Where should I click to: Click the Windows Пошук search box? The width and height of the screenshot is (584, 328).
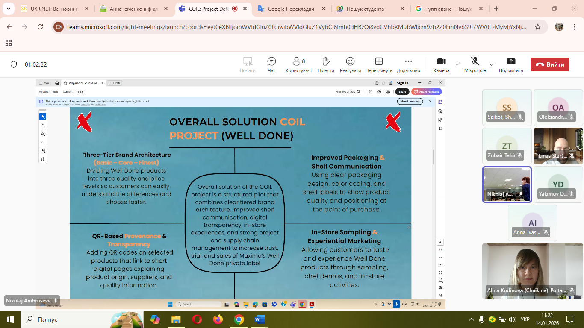(64, 319)
